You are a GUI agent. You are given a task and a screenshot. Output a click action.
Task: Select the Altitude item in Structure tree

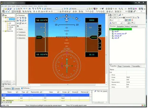pos(117,36)
